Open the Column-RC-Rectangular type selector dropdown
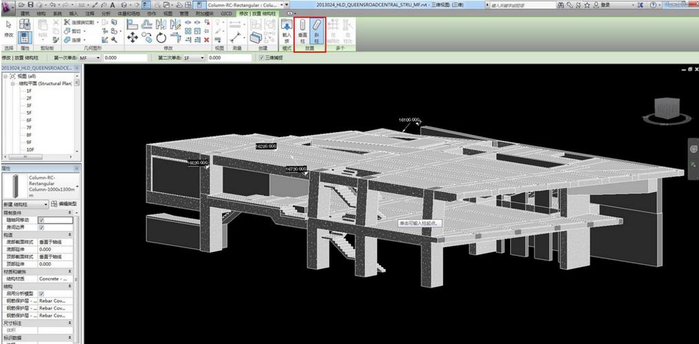 click(77, 186)
